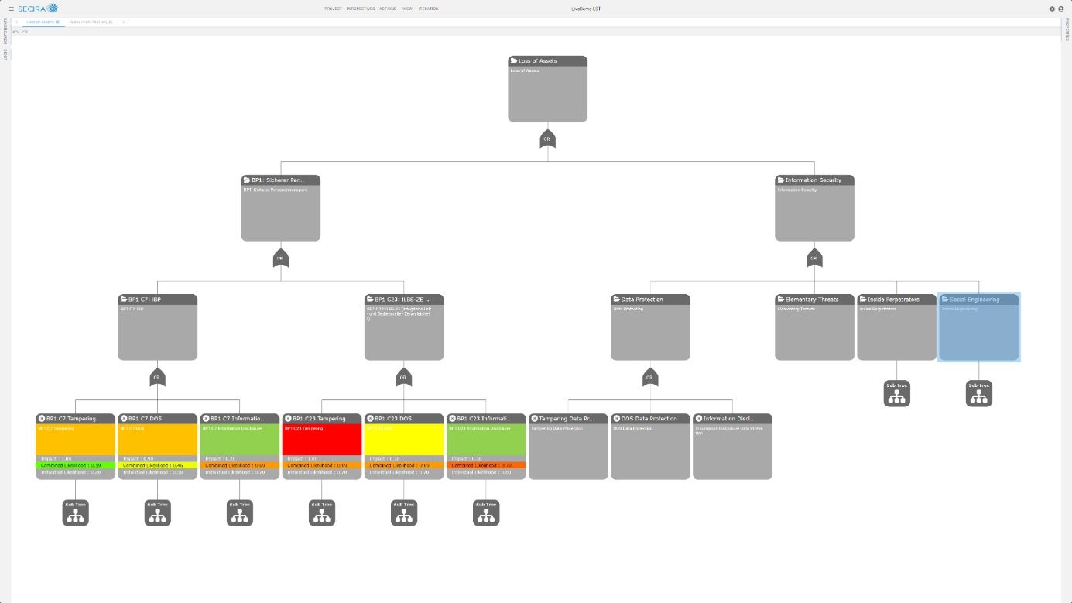This screenshot has width=1072, height=603.
Task: Open the hamburger menu next to SECIRA logo
Action: tap(11, 9)
